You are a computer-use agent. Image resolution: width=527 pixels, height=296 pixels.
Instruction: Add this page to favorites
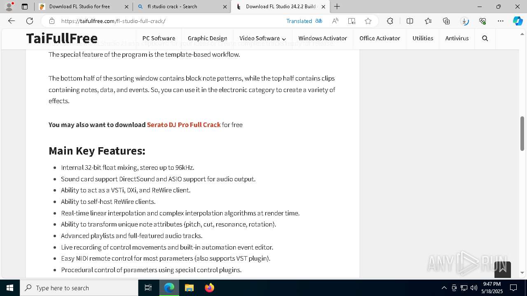tap(368, 21)
